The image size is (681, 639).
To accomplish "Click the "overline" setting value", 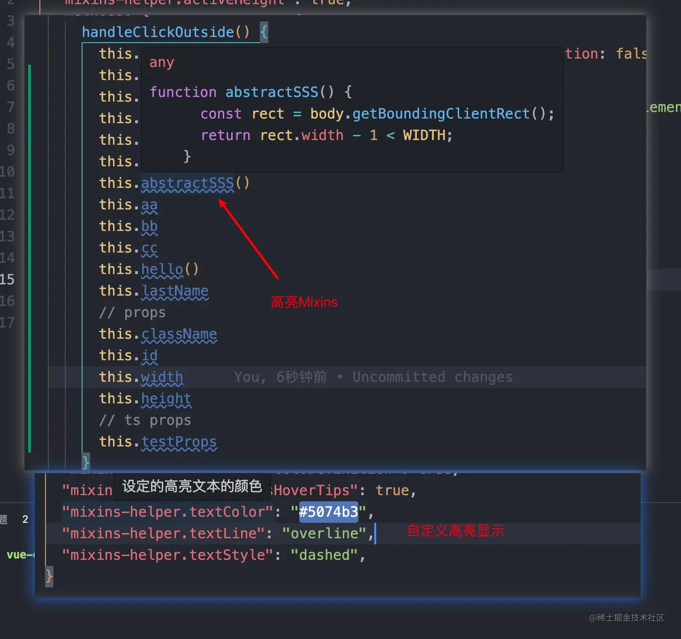I will pyautogui.click(x=324, y=533).
